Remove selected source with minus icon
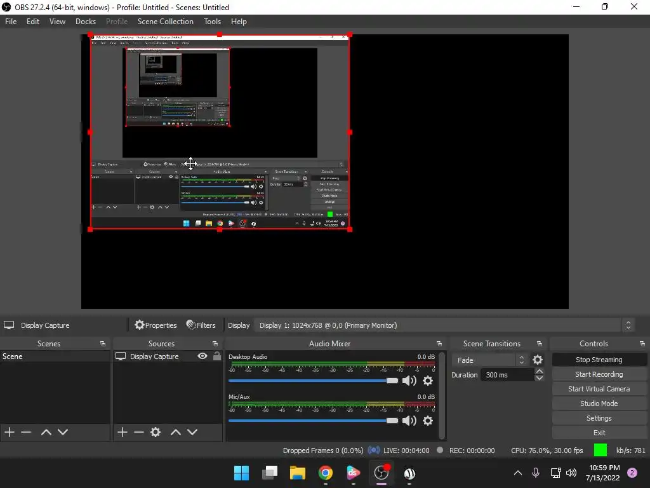Viewport: 650px width, 488px height. (x=139, y=432)
